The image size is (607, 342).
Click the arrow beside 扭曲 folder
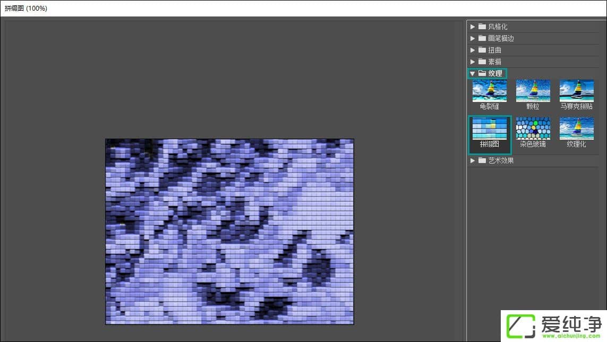[473, 50]
